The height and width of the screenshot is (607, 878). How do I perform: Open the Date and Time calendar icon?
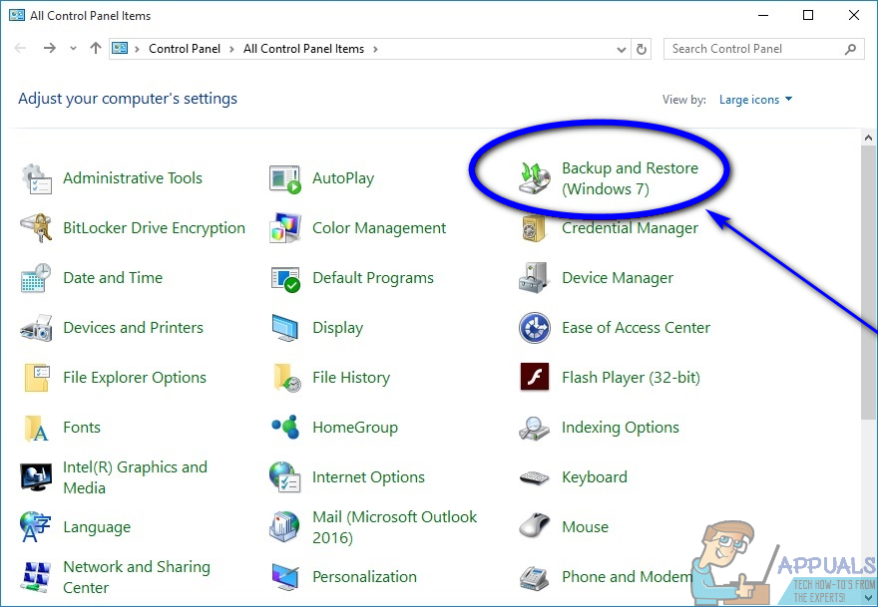tap(36, 278)
